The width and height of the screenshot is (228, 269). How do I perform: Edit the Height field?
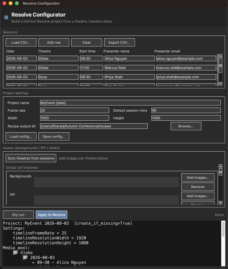click(186, 118)
